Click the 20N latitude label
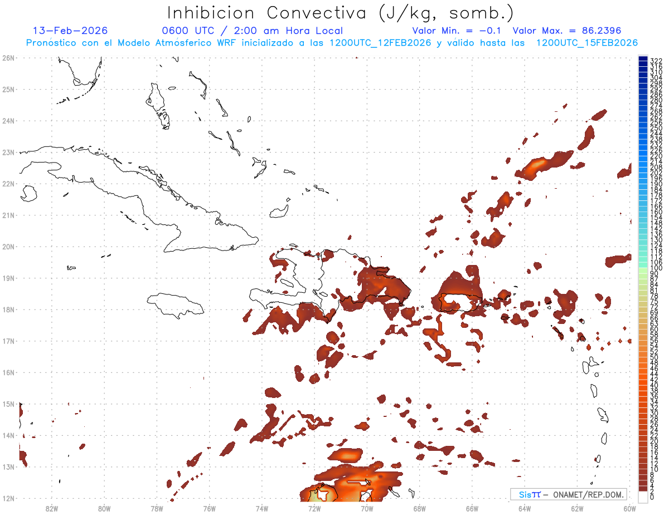The width and height of the screenshot is (669, 516). [x=8, y=247]
